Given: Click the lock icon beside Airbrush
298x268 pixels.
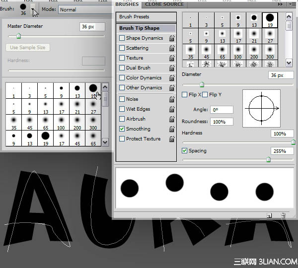Looking at the screenshot, I should (172, 119).
